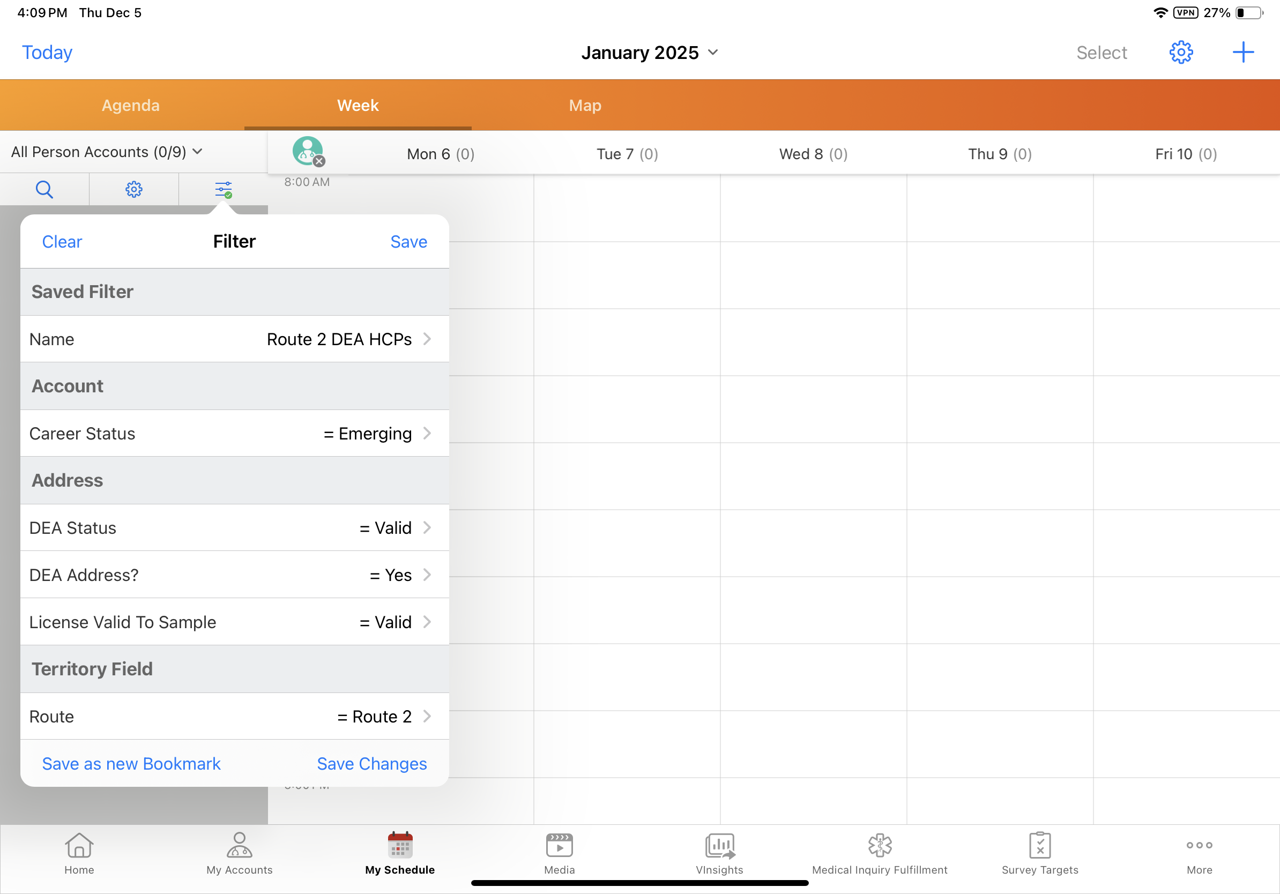Select the Tue 7 day column header
1280x894 pixels.
pyautogui.click(x=627, y=154)
